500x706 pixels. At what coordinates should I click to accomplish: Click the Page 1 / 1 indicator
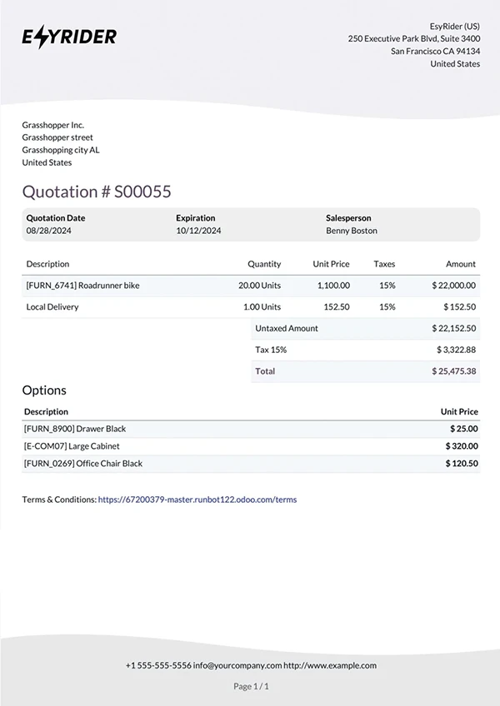tap(251, 687)
